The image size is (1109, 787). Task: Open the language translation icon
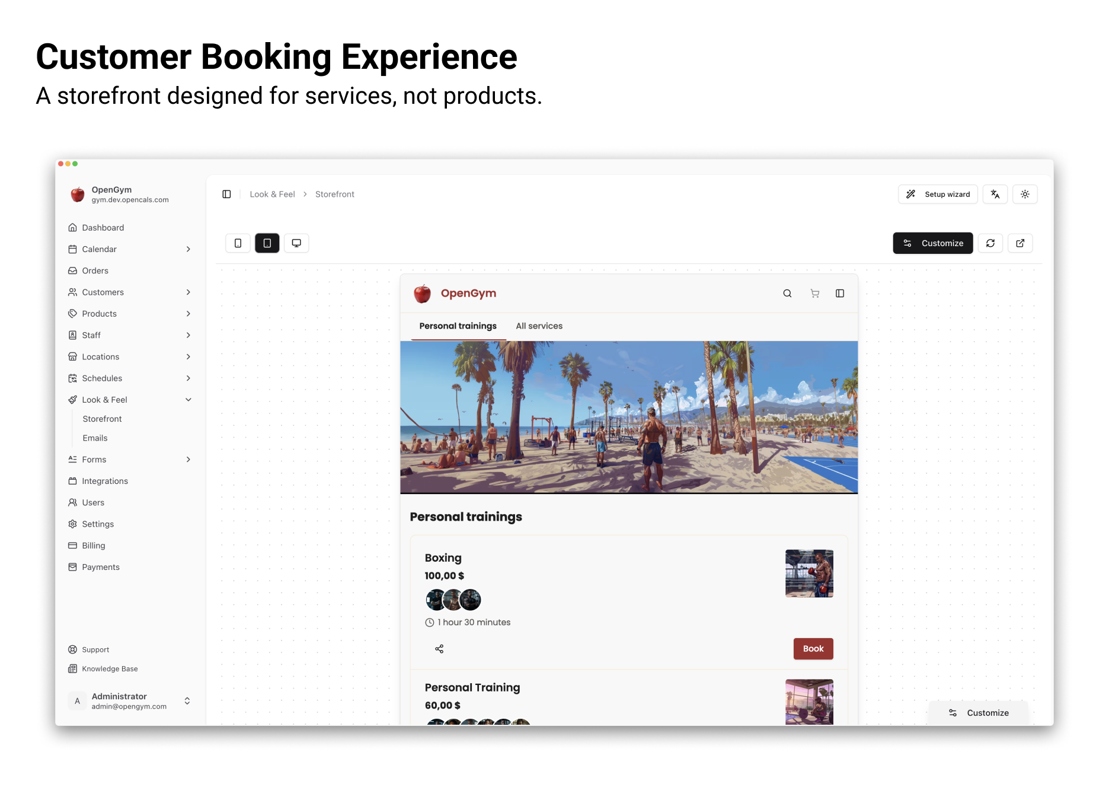coord(995,195)
